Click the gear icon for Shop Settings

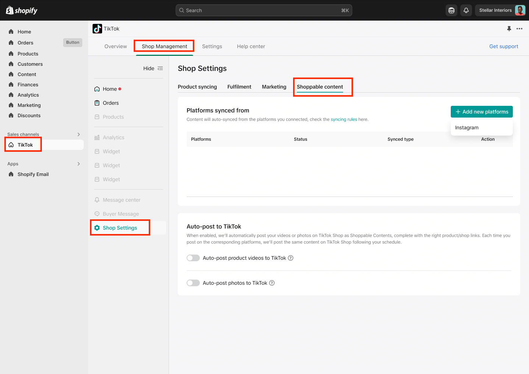point(97,228)
